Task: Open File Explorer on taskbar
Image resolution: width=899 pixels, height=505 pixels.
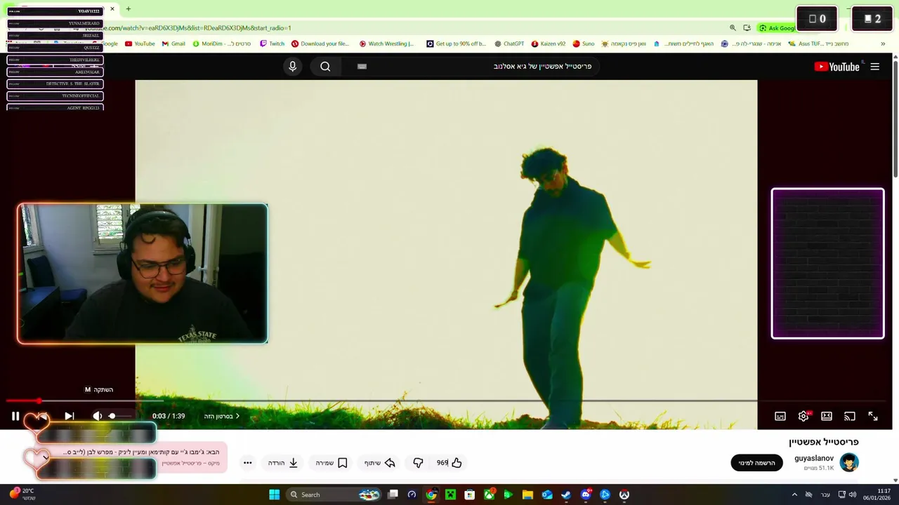Action: [527, 494]
